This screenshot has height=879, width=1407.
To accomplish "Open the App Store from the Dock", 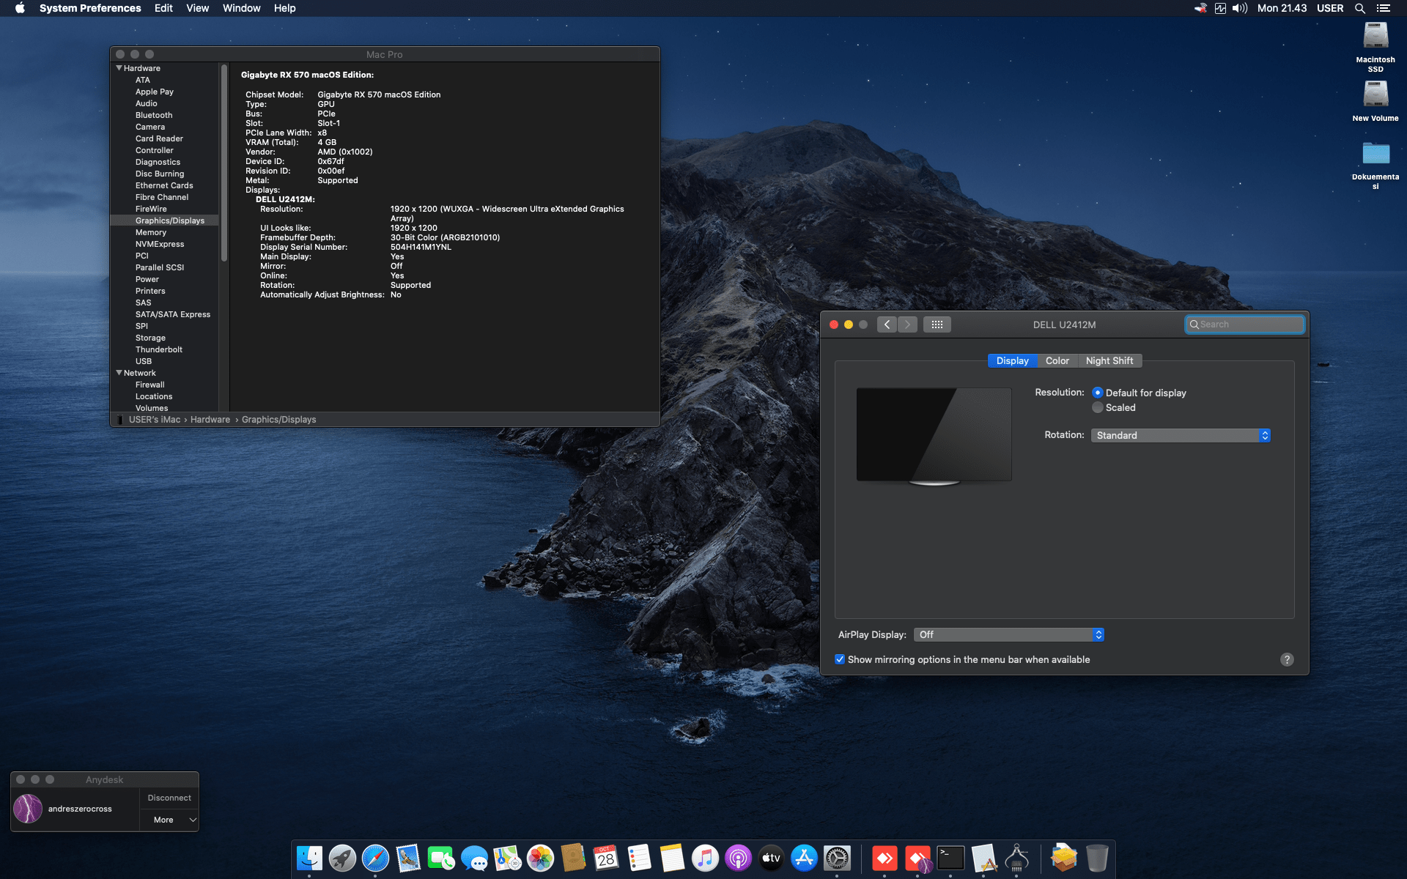I will point(804,858).
